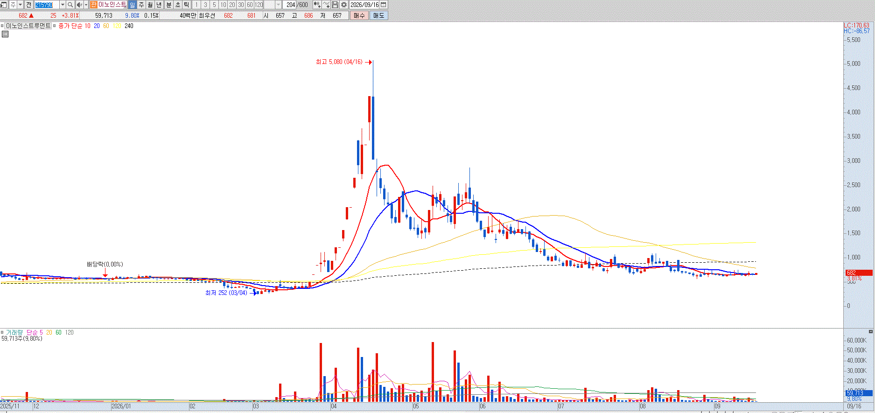Click the 2026/09/16 date field
This screenshot has width=875, height=413.
[x=365, y=5]
